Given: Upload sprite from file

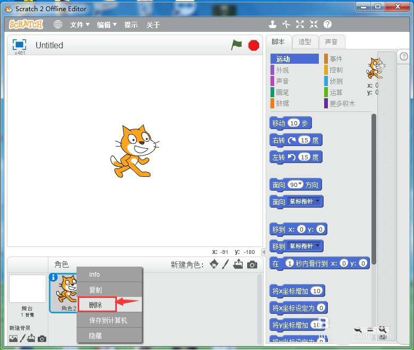Looking at the screenshot, I should pyautogui.click(x=238, y=263).
